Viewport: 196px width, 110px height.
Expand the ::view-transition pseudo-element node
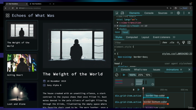(x=118, y=23)
